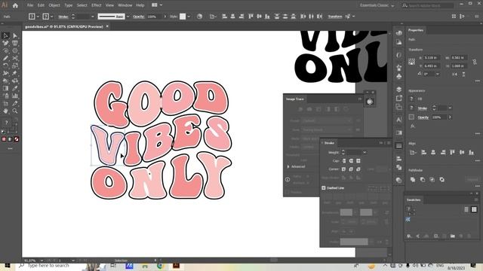This screenshot has height=271, width=483.
Task: Select the Direct Selection tool
Action: tap(15, 35)
